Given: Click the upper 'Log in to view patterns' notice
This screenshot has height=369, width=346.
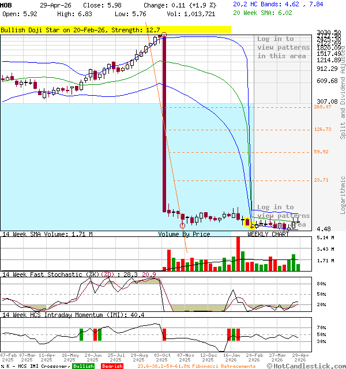Looking at the screenshot, I should click(283, 47).
